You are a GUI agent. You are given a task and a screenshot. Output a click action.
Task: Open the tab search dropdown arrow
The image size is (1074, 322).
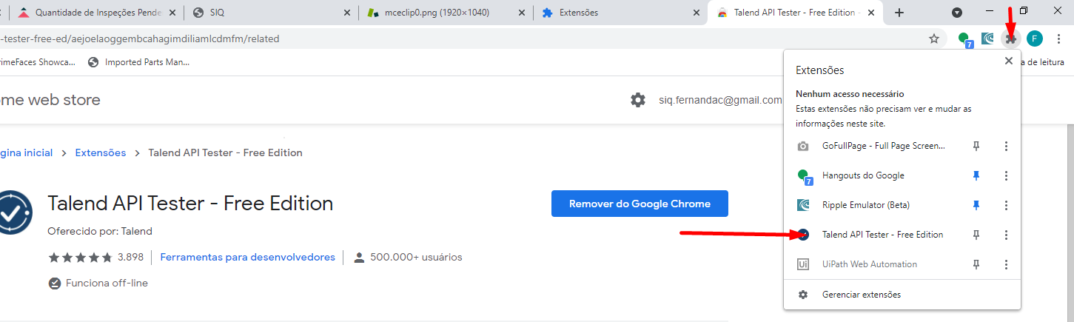coord(957,13)
